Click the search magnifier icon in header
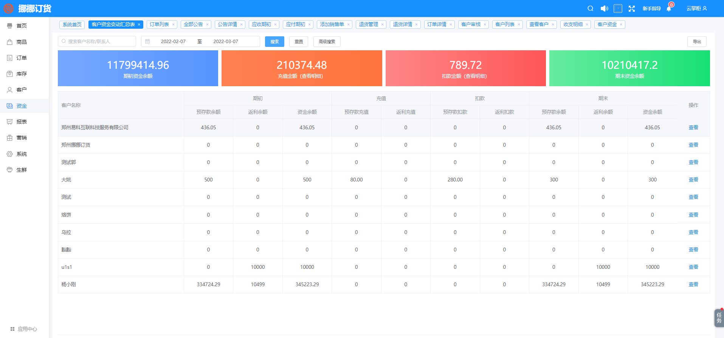Viewport: 724px width, 338px height. pos(590,8)
